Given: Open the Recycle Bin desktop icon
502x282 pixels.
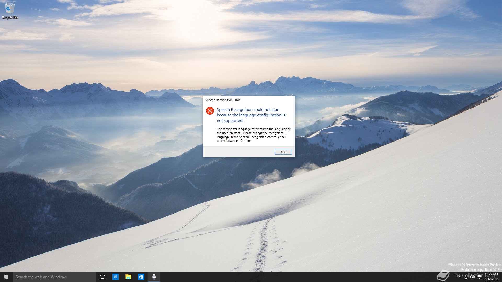Looking at the screenshot, I should (x=10, y=11).
